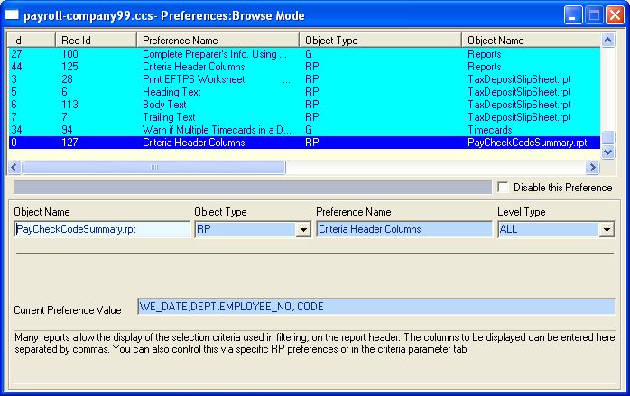Sort by the Id column header

(31, 41)
